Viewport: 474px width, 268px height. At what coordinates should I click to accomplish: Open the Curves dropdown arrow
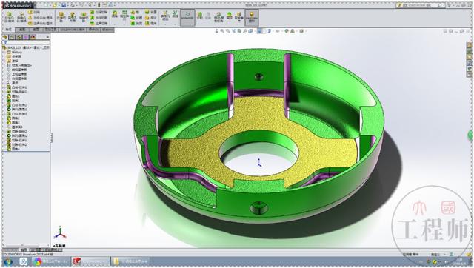(x=175, y=24)
